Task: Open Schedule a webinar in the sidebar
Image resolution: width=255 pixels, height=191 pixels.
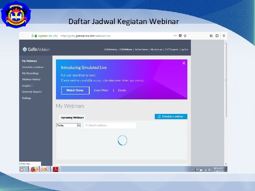Action: coord(33,67)
